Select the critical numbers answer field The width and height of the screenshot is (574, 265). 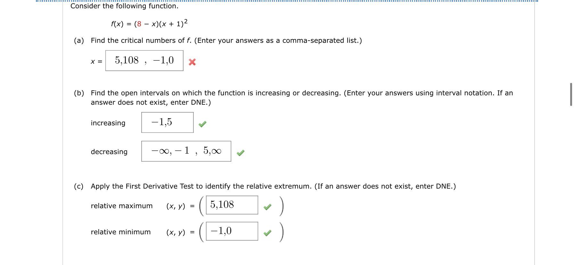[x=144, y=60]
